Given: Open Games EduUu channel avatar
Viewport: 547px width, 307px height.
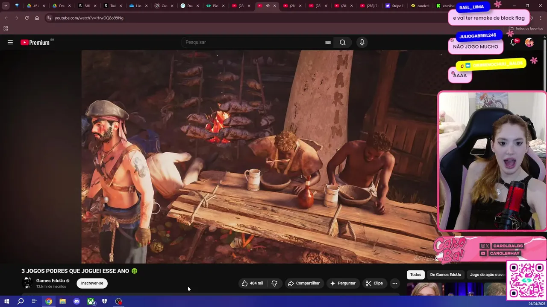Looking at the screenshot, I should pyautogui.click(x=27, y=283).
